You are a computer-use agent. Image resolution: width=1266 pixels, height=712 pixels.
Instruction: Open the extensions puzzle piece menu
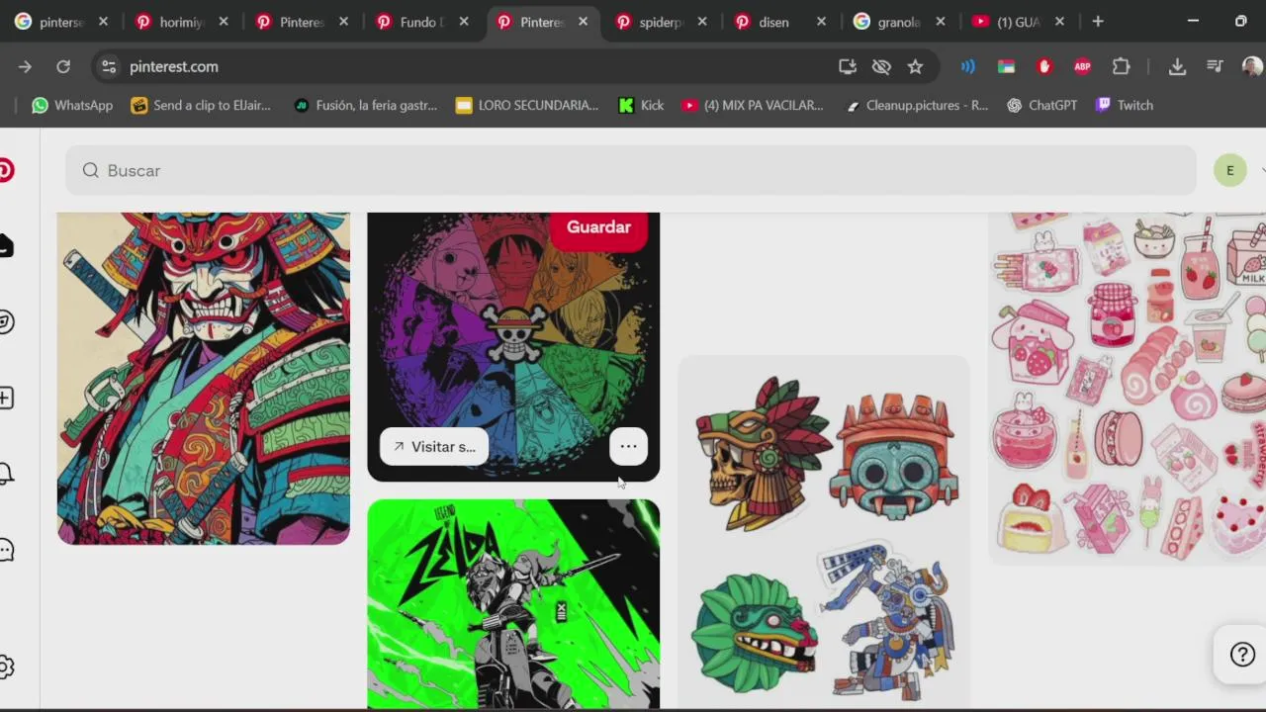coord(1121,66)
